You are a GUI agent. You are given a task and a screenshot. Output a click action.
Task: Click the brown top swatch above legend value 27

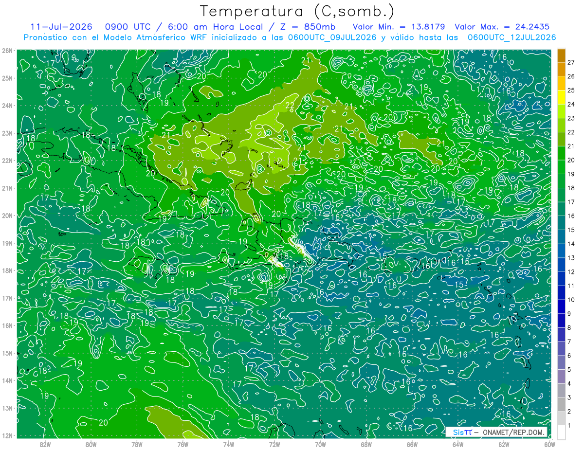tap(561, 55)
